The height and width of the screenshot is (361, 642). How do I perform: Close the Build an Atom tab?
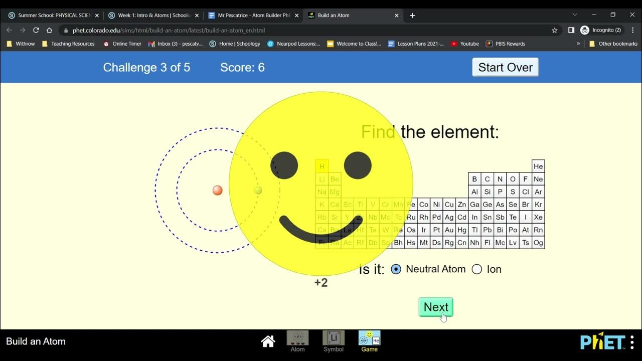point(396,16)
